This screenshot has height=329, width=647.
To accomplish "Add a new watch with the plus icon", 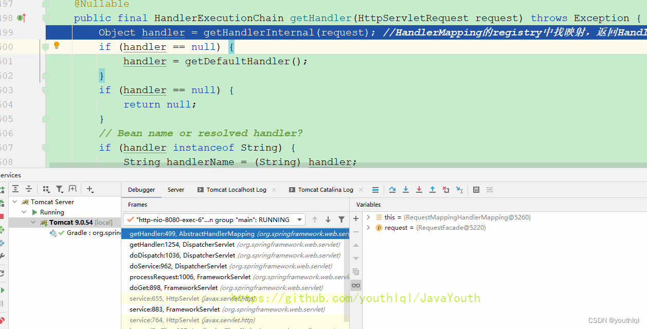I will click(356, 218).
